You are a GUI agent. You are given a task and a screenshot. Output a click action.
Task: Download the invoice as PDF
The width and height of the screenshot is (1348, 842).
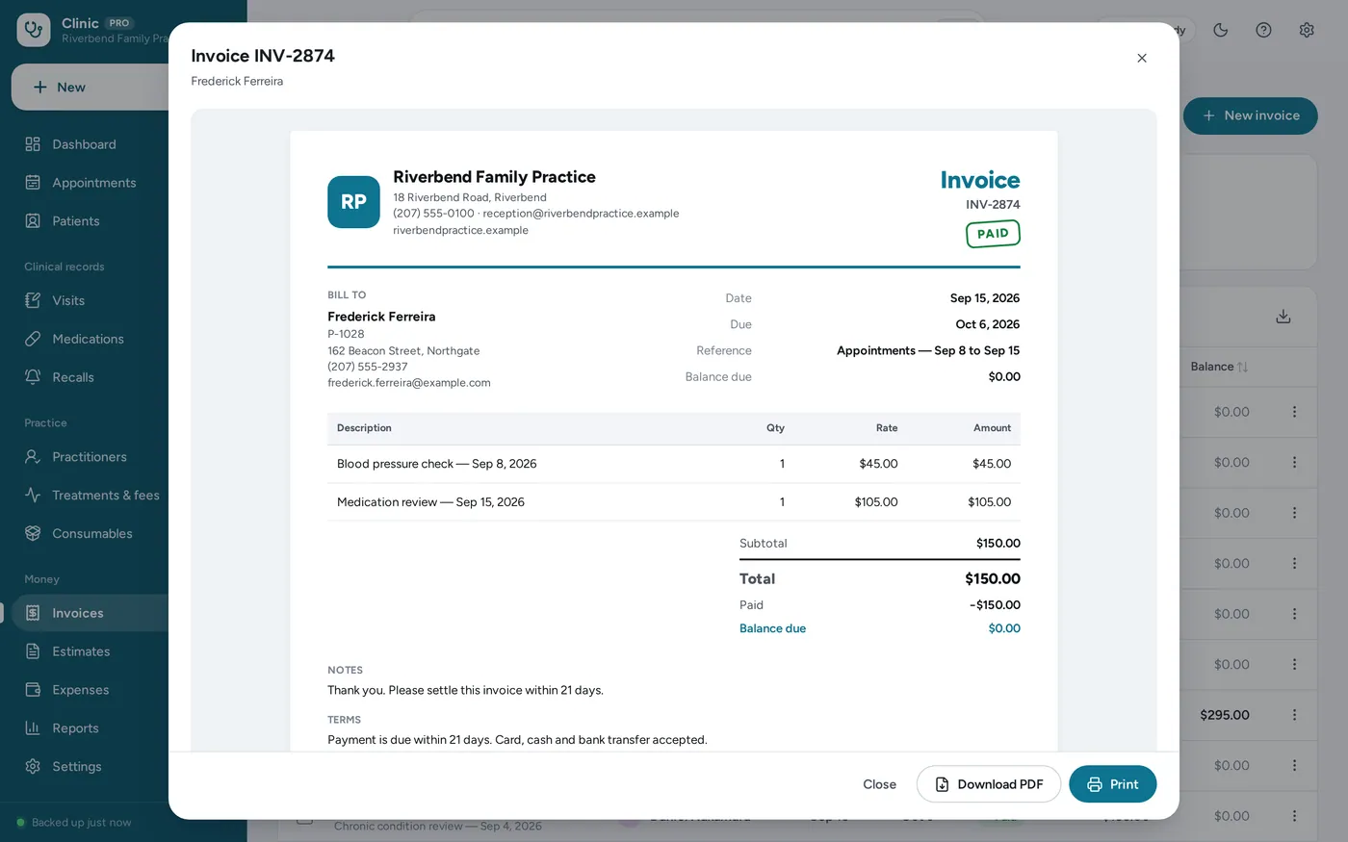pos(989,784)
